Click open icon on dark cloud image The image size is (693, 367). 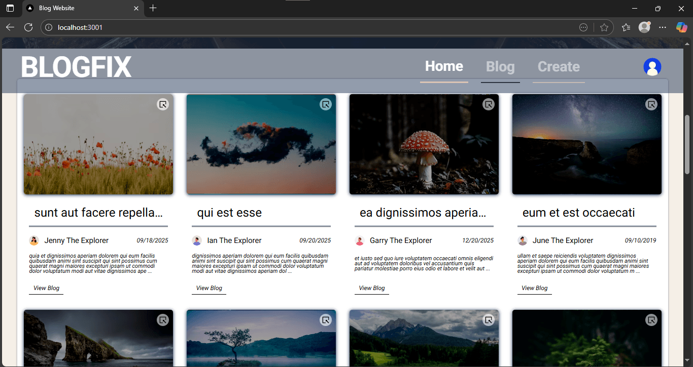point(325,104)
